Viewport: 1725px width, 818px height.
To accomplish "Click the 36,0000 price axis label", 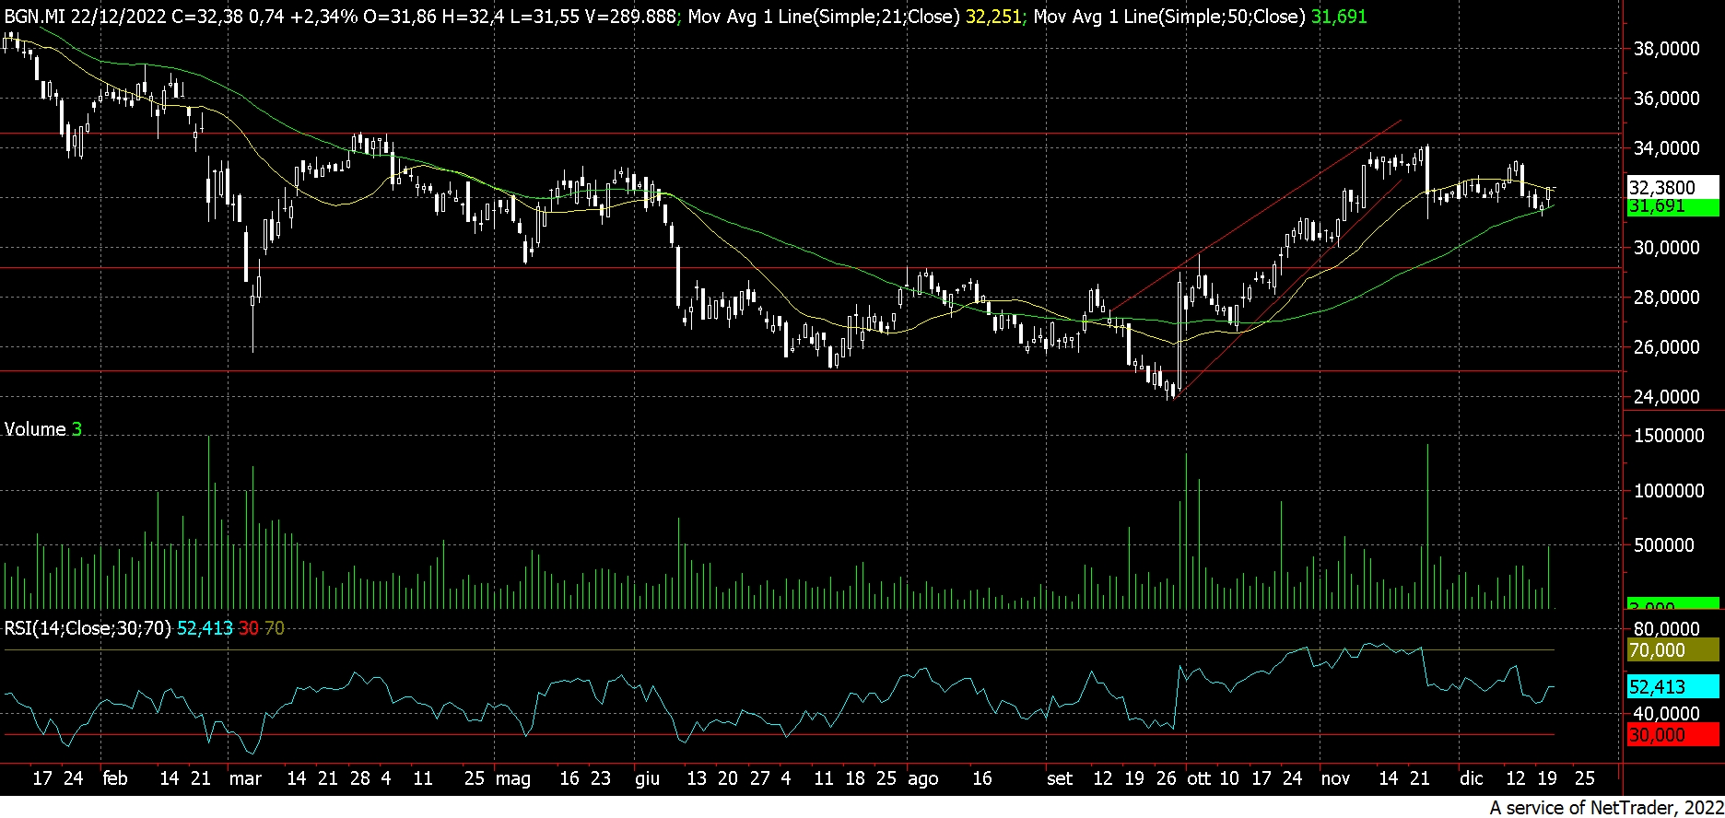I will [x=1666, y=99].
